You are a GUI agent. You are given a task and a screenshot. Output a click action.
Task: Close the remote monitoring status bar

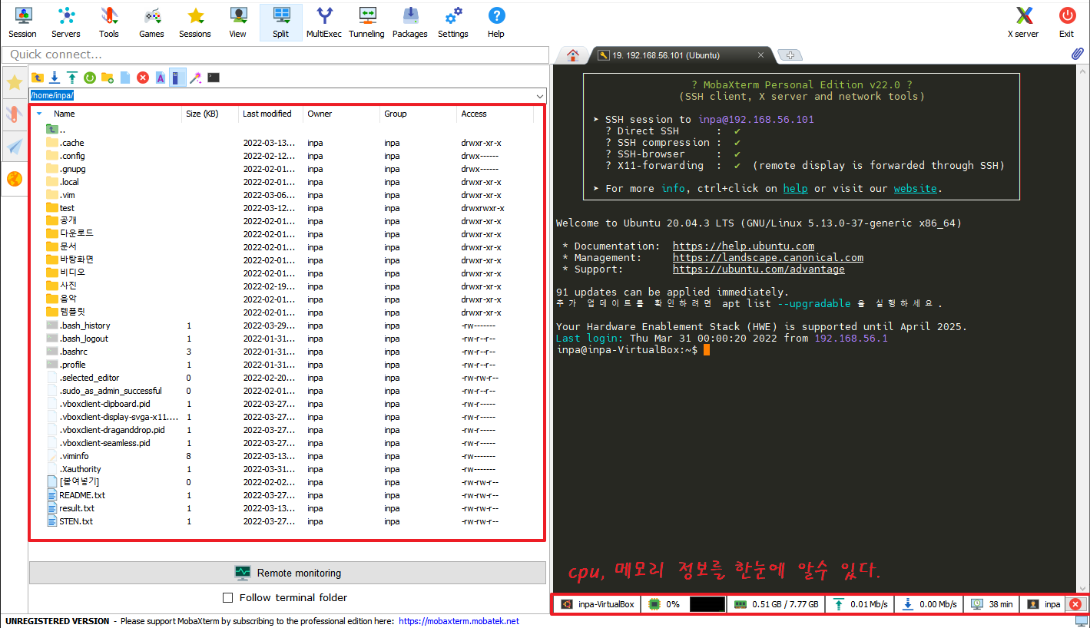point(1075,604)
